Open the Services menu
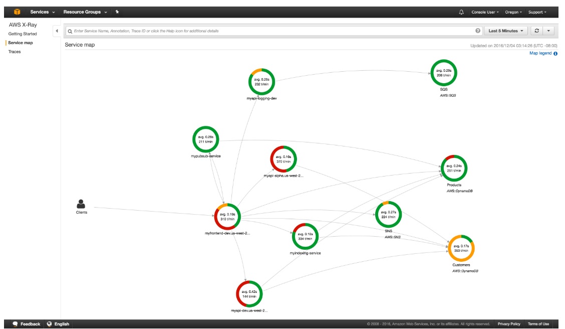Screen dimensions: 565x329 [43, 12]
